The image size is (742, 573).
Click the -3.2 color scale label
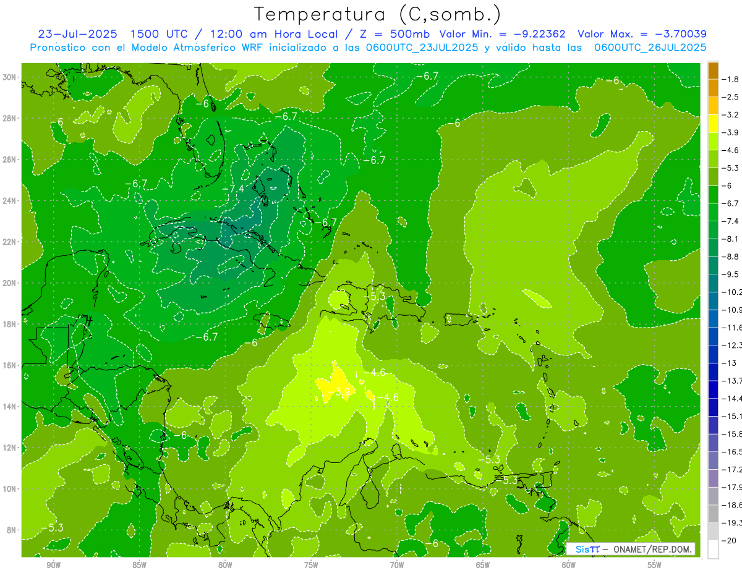(731, 115)
